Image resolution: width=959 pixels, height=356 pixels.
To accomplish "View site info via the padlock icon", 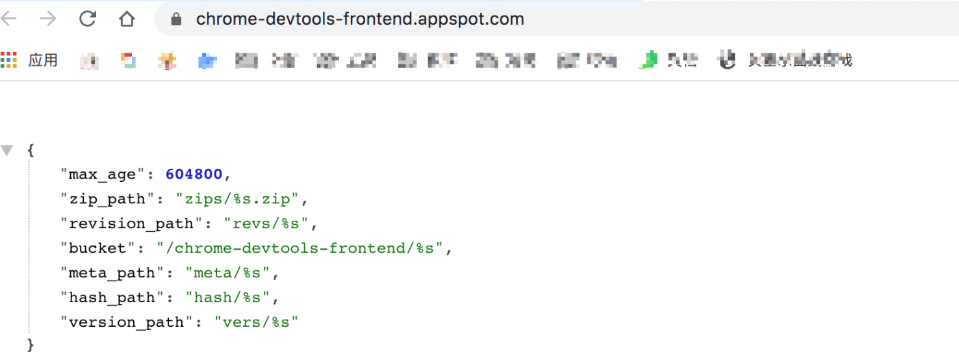I will tap(176, 19).
